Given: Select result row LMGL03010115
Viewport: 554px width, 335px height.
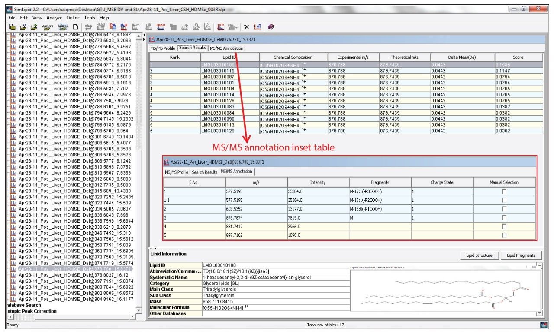Looking at the screenshot, I should coord(346,70).
